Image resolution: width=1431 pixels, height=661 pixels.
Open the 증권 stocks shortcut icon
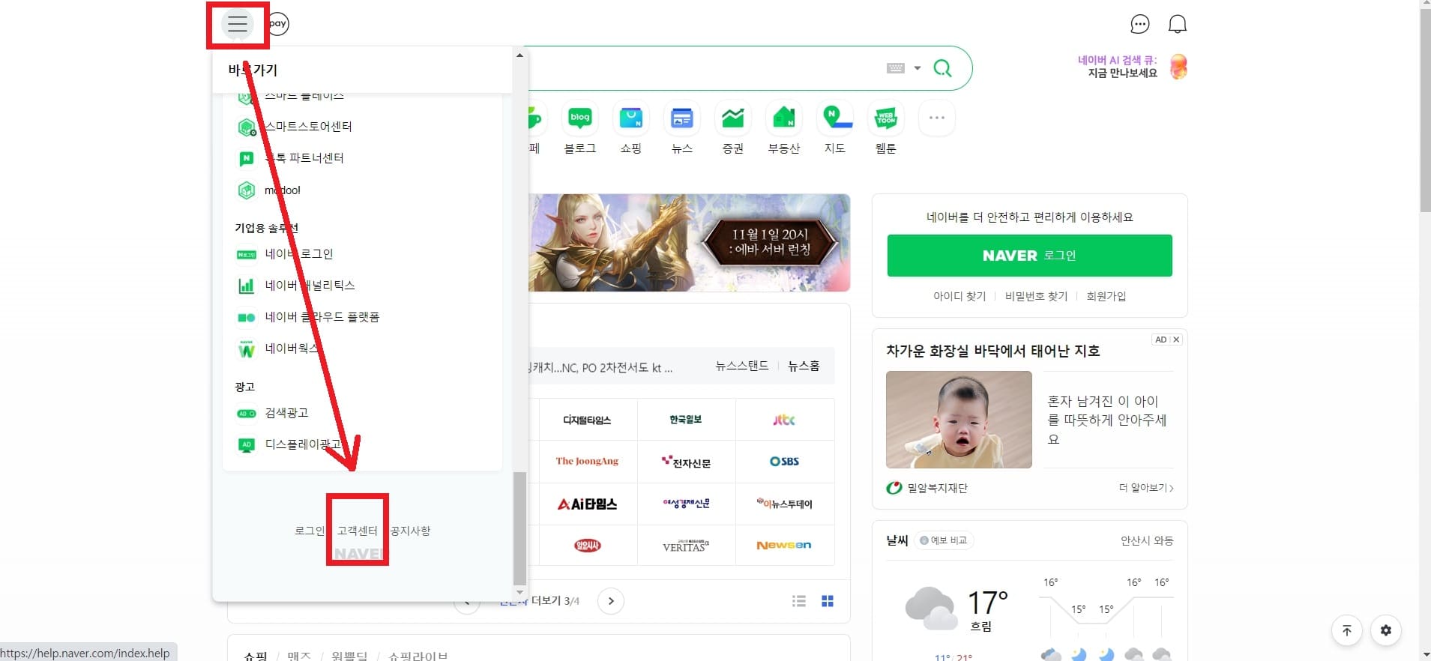(733, 118)
